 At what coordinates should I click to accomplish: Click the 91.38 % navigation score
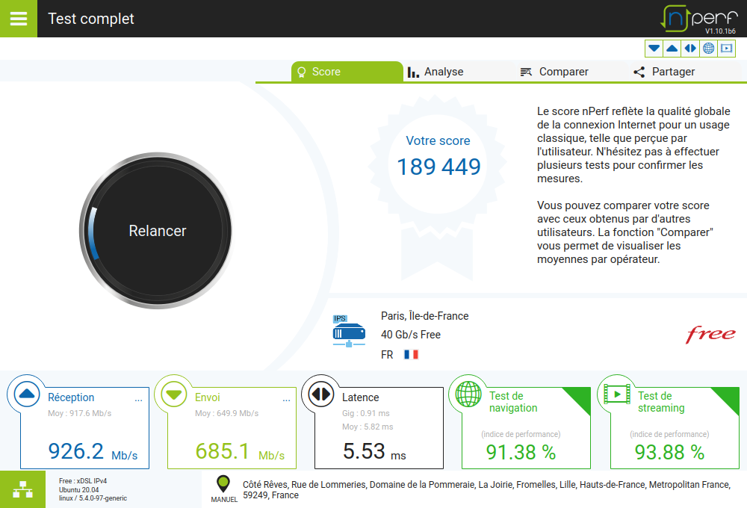click(x=521, y=452)
